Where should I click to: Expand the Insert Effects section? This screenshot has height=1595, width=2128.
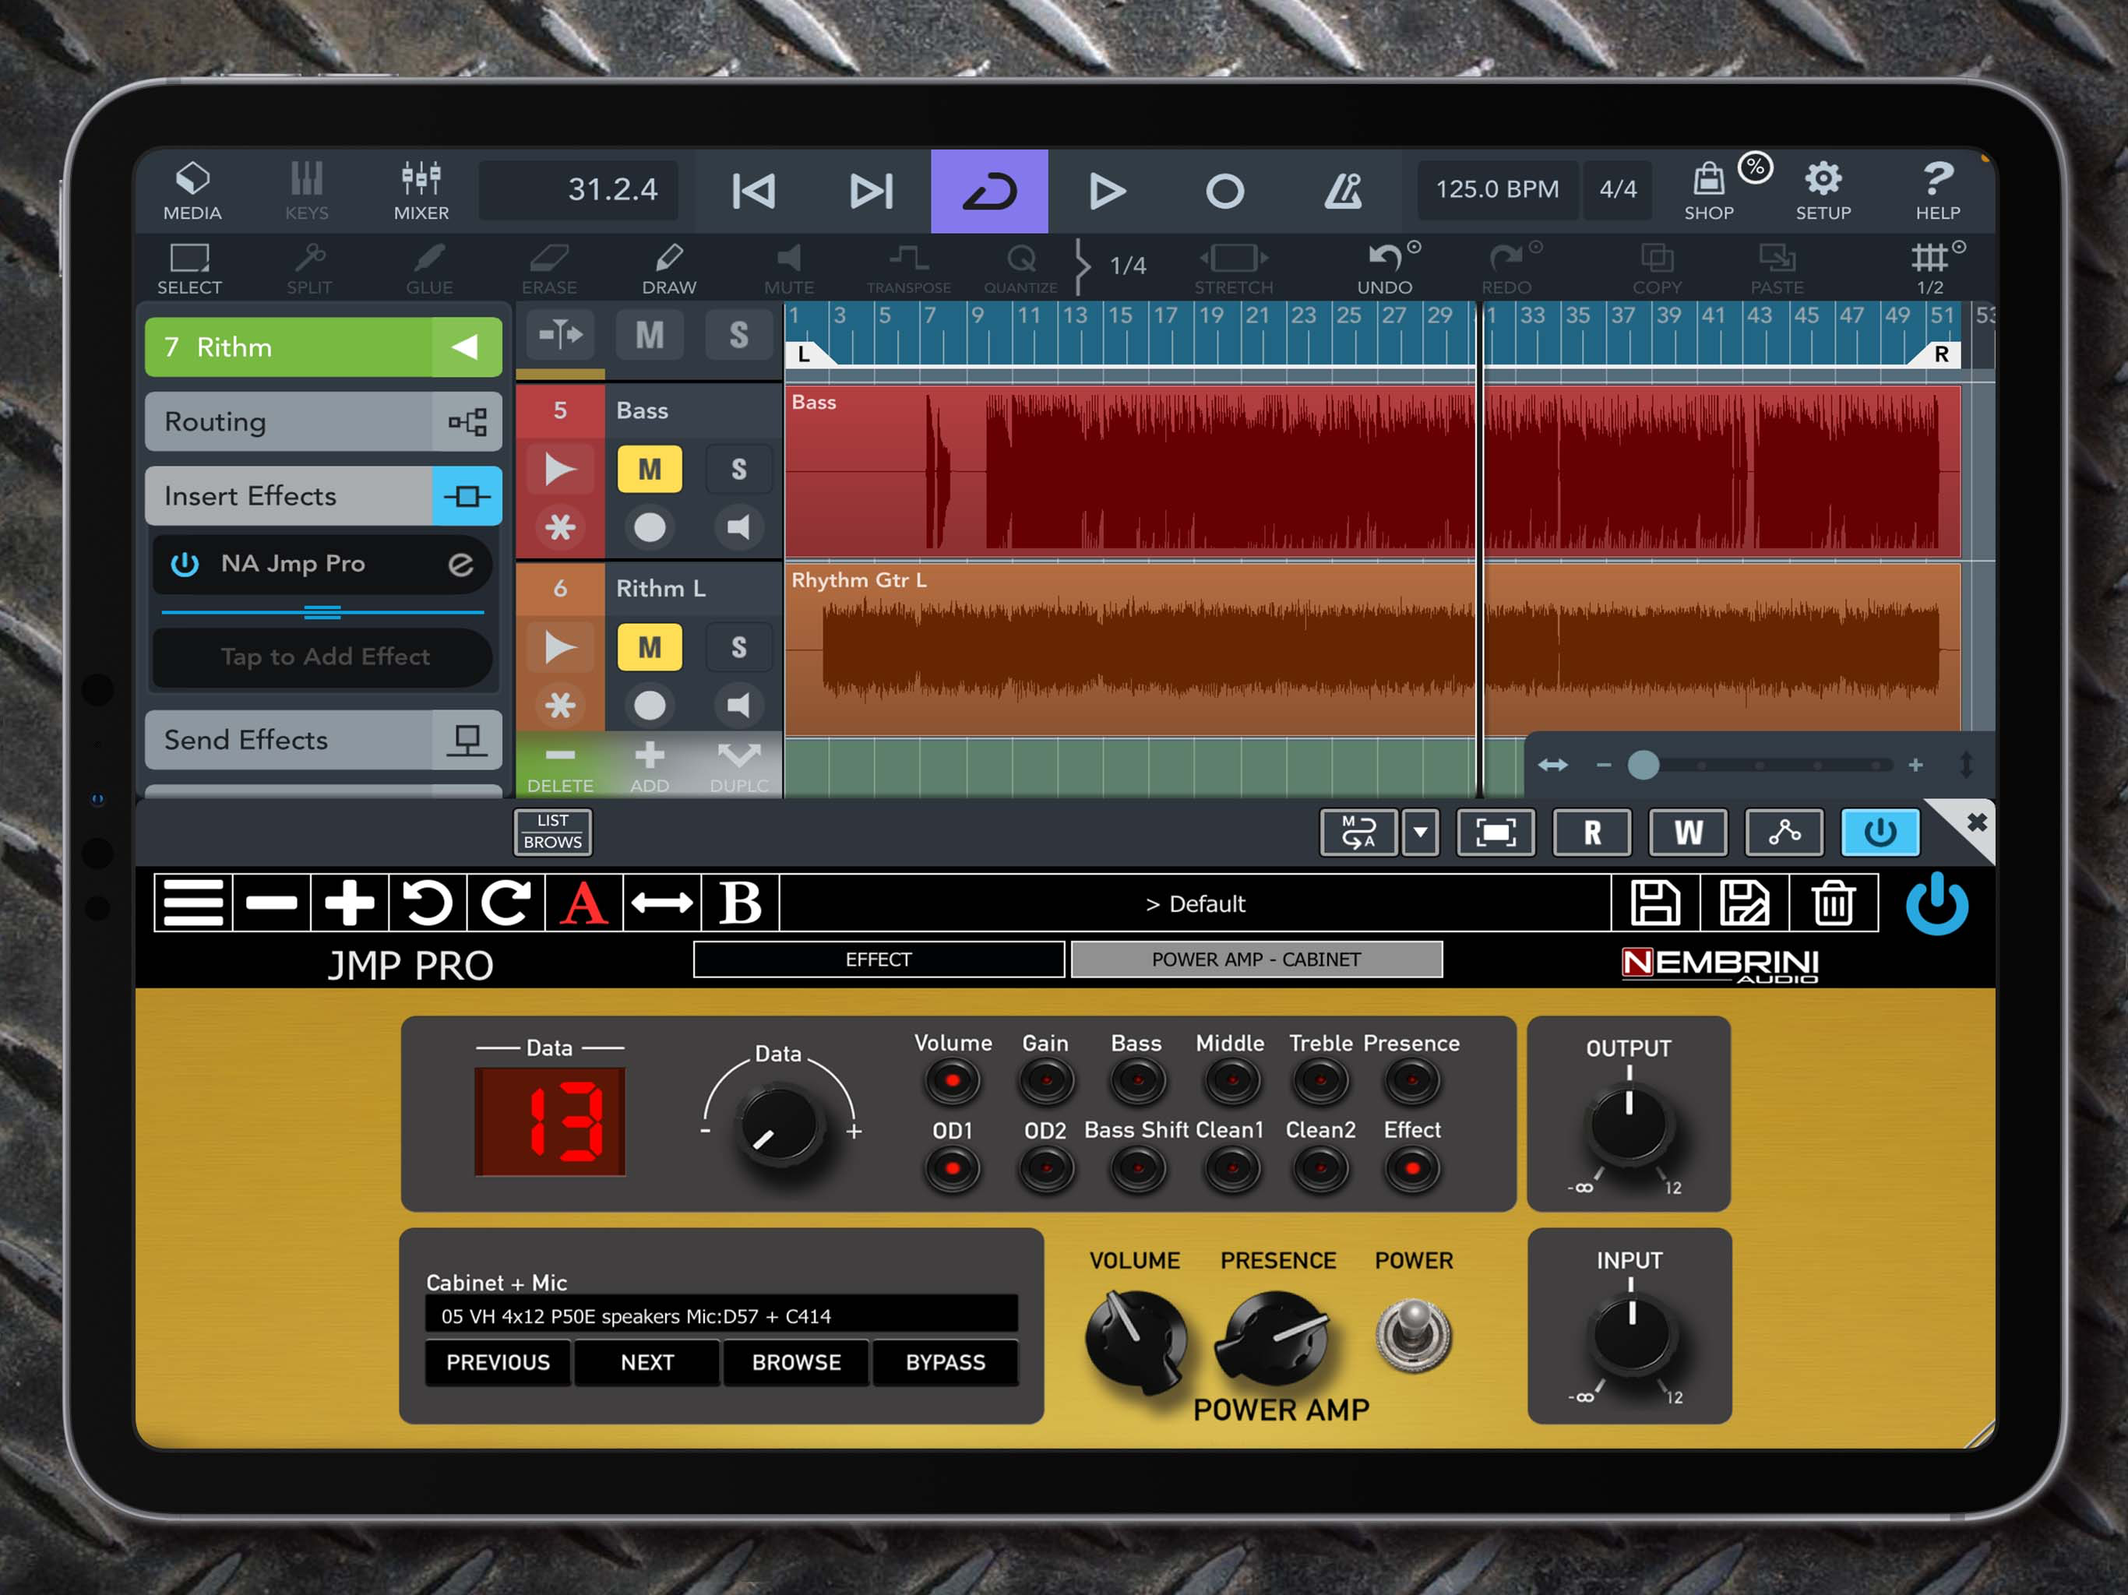[323, 496]
